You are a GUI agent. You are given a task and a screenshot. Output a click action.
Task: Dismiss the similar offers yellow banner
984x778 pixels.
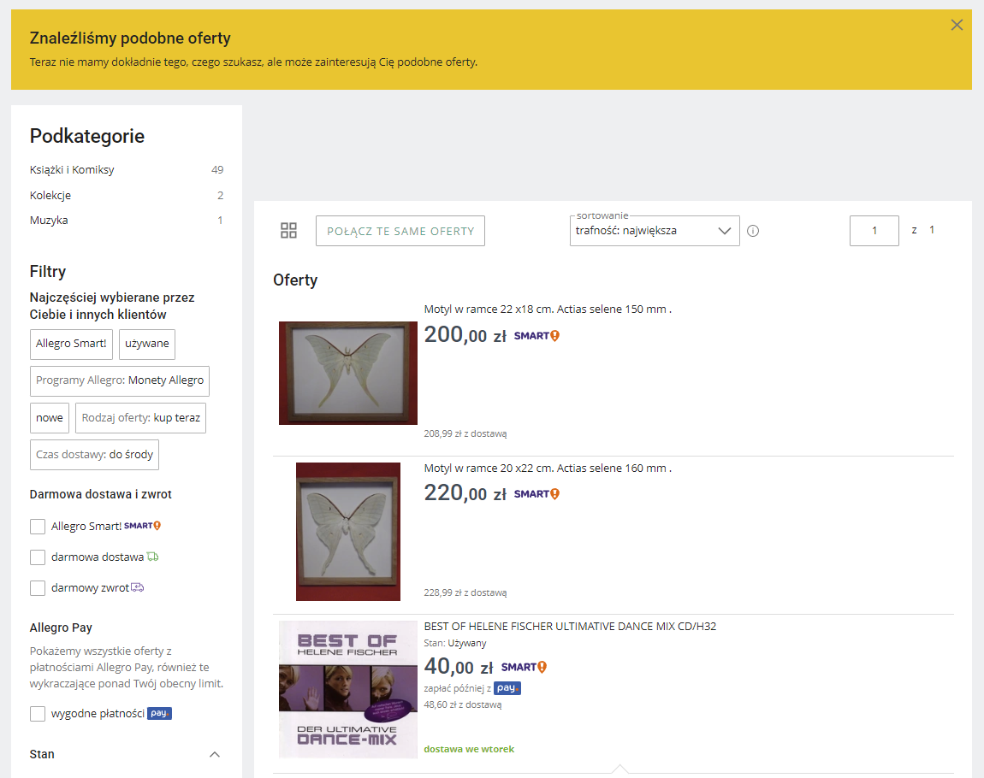click(957, 25)
